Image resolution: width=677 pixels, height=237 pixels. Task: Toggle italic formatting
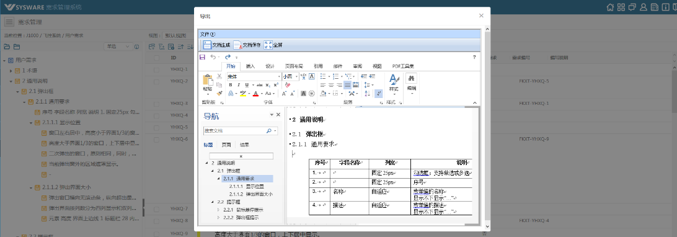pyautogui.click(x=238, y=85)
